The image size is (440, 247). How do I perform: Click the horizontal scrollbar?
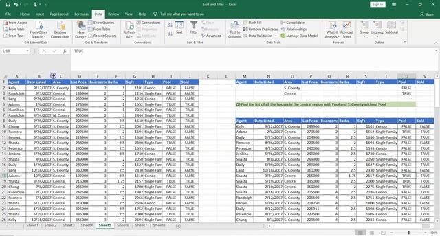(x=347, y=226)
